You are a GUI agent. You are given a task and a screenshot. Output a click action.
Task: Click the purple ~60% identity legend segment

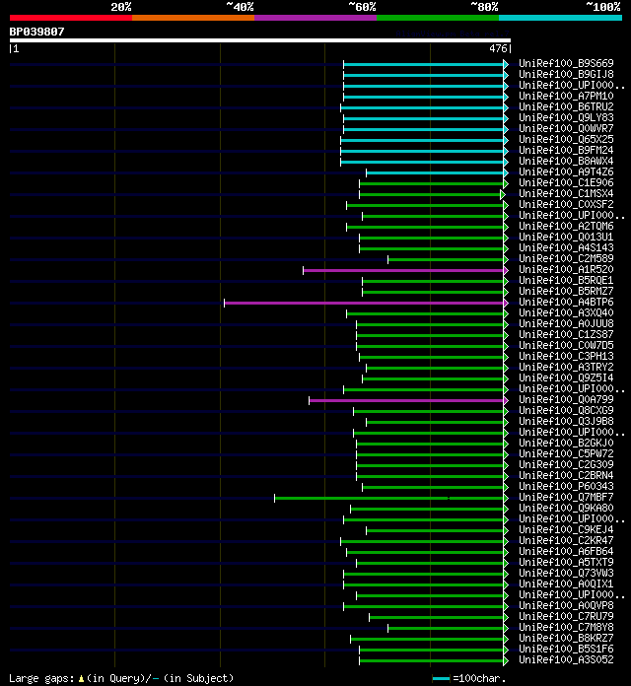[315, 18]
